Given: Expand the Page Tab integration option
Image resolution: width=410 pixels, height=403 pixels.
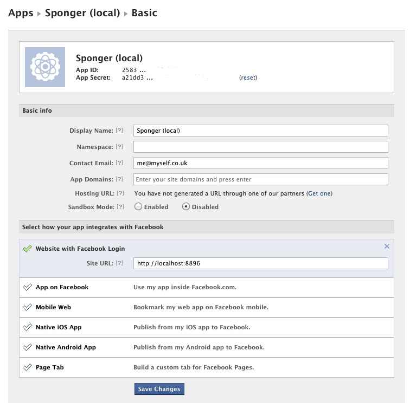Looking at the screenshot, I should point(50,367).
